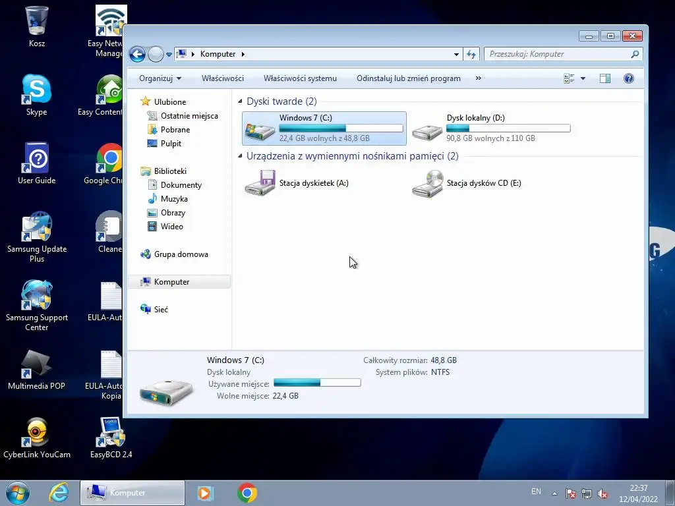
Task: Click the C: drive usage bar
Action: tap(341, 128)
